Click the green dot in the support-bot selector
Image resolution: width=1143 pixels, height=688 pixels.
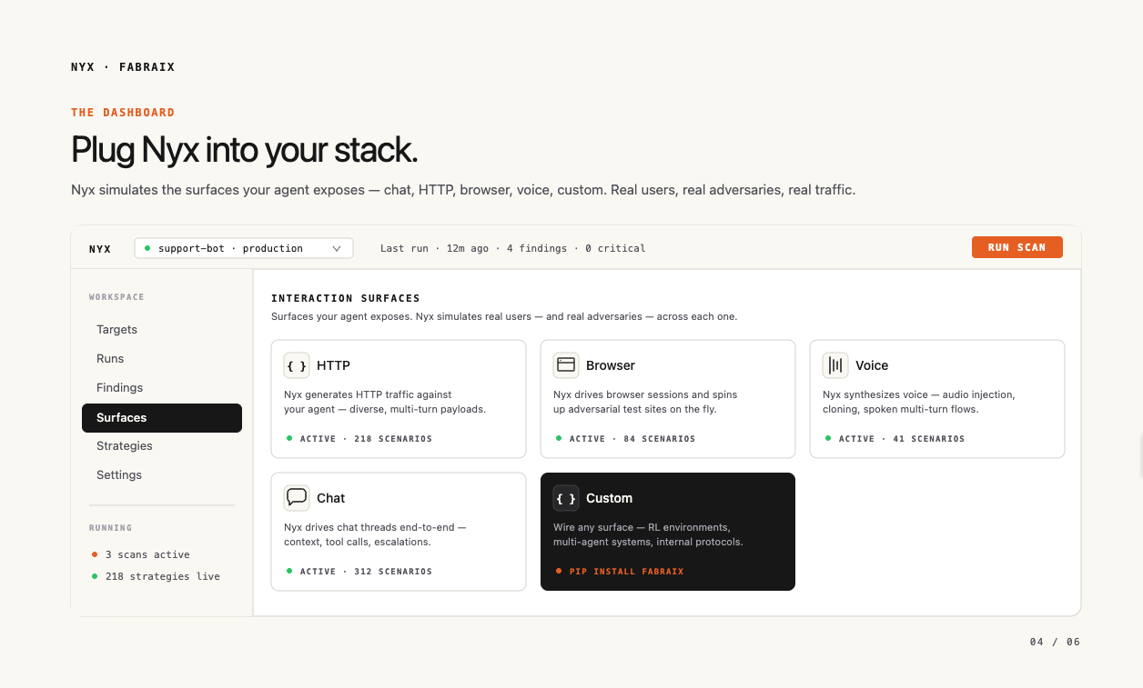147,248
